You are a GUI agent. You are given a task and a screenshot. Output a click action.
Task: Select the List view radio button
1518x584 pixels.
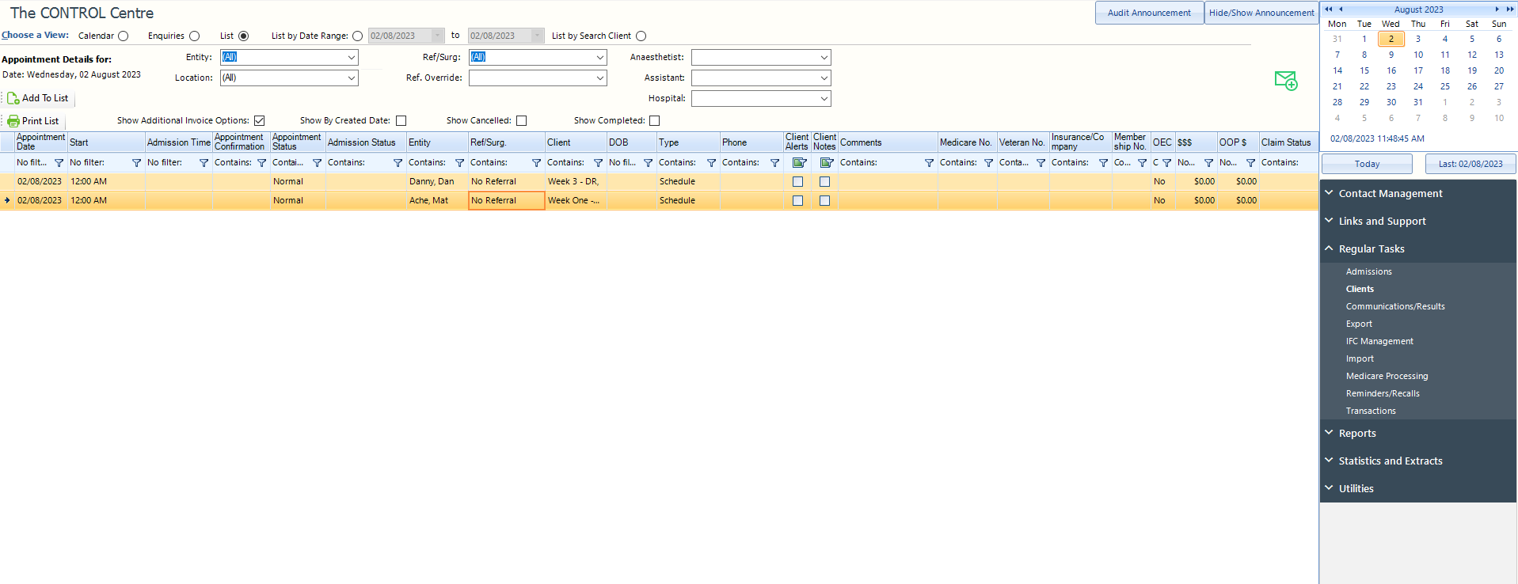click(243, 36)
